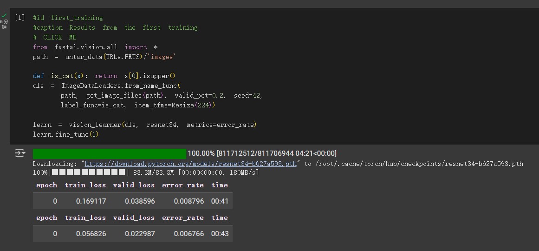
Task: Click the vision_learner resnet34 code line
Action: point(144,125)
